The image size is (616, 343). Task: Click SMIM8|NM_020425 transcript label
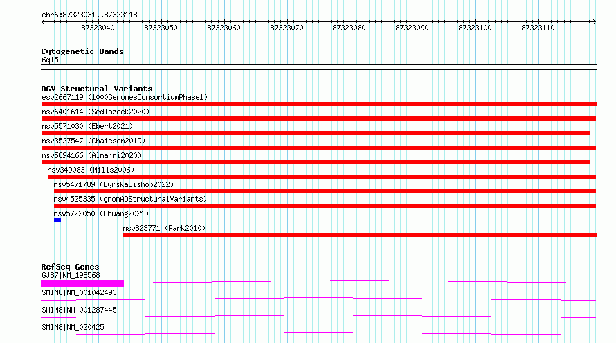[x=73, y=327]
